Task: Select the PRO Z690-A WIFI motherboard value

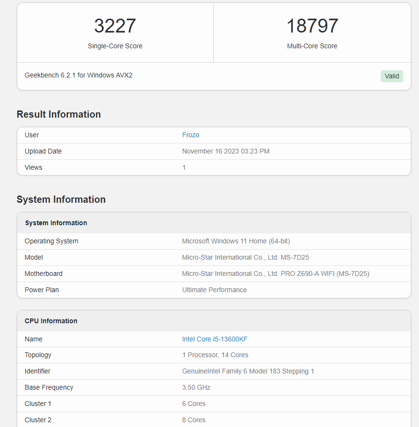Action: click(x=276, y=274)
